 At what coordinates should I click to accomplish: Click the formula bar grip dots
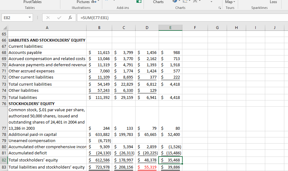point(38,18)
